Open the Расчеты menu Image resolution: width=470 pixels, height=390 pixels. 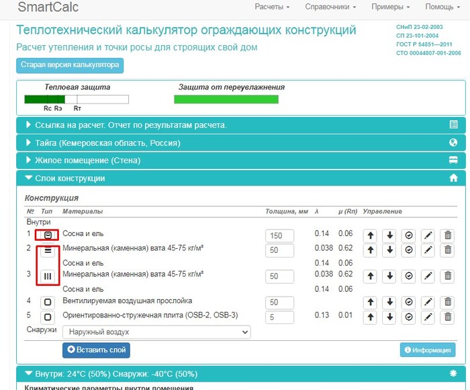tap(272, 7)
